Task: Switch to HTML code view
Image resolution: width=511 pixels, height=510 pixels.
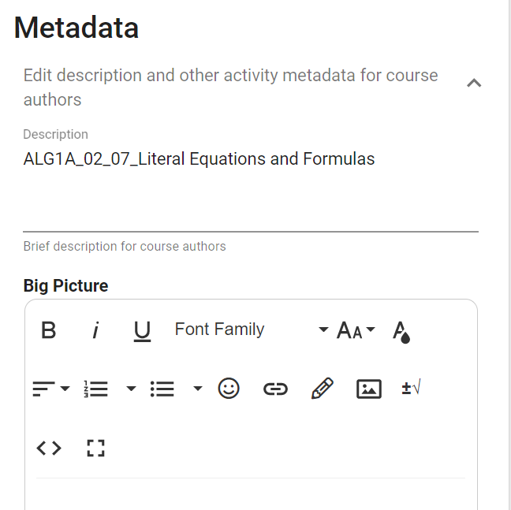Action: [x=49, y=449]
